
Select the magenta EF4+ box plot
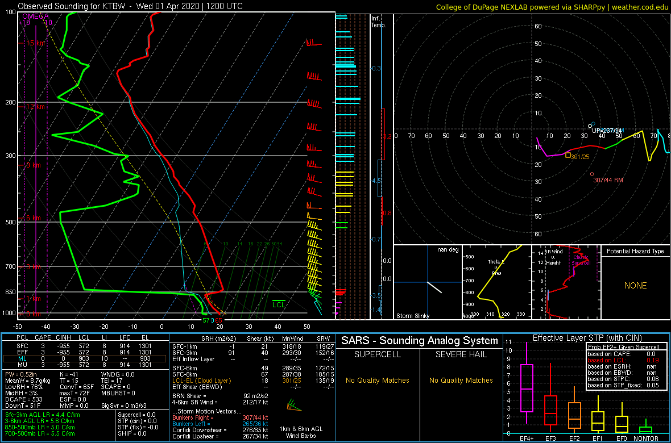526,382
